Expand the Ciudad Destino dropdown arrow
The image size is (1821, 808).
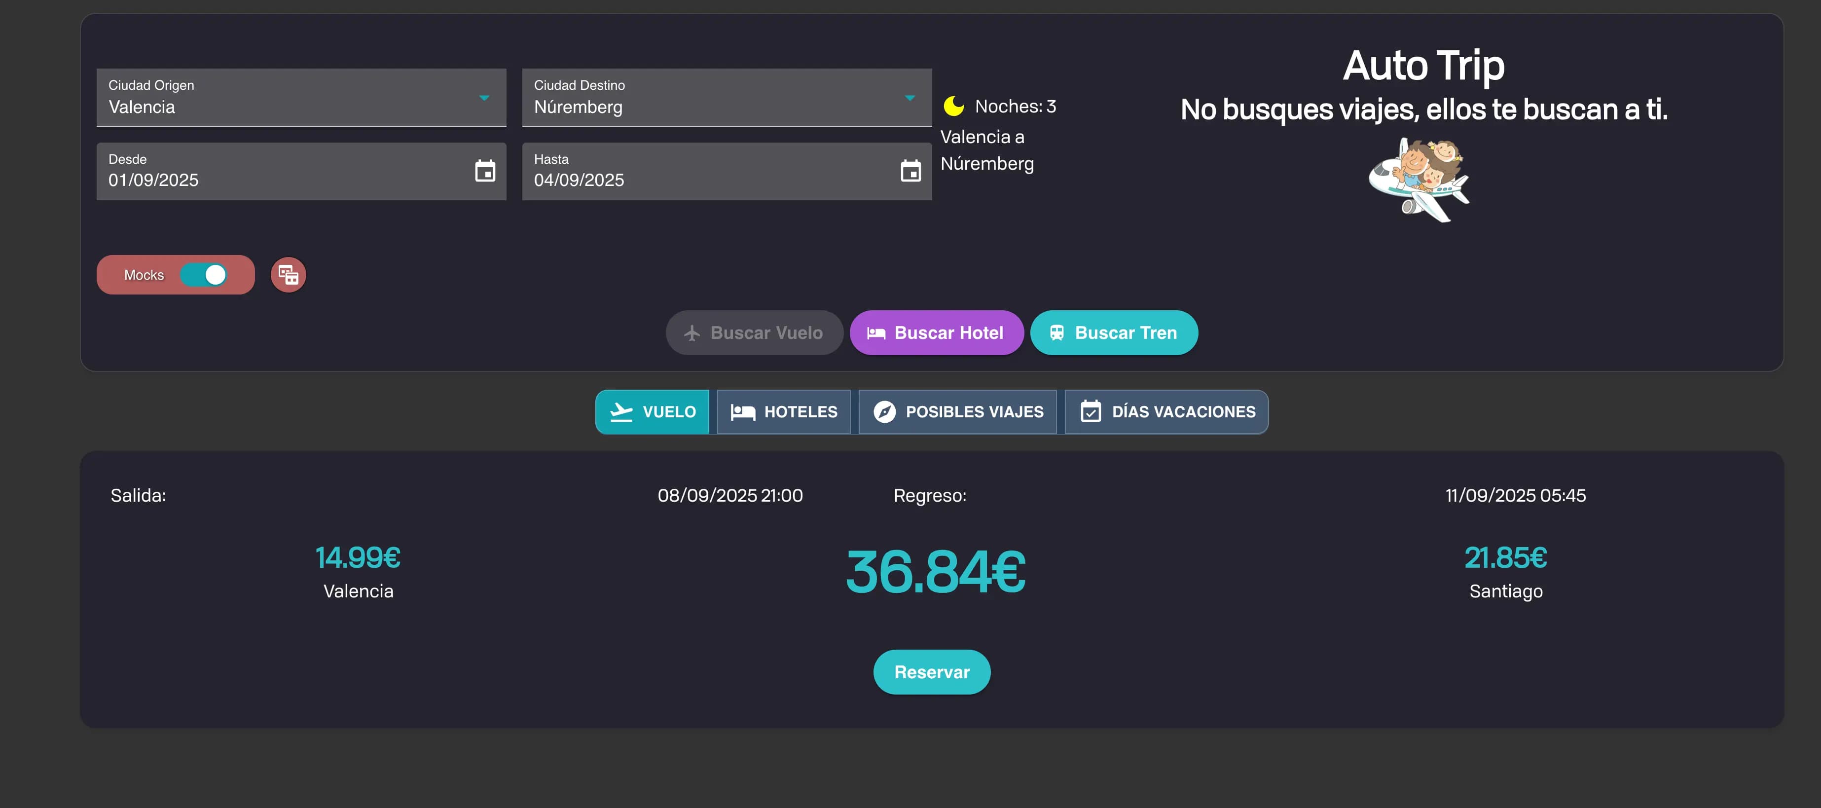pos(910,98)
